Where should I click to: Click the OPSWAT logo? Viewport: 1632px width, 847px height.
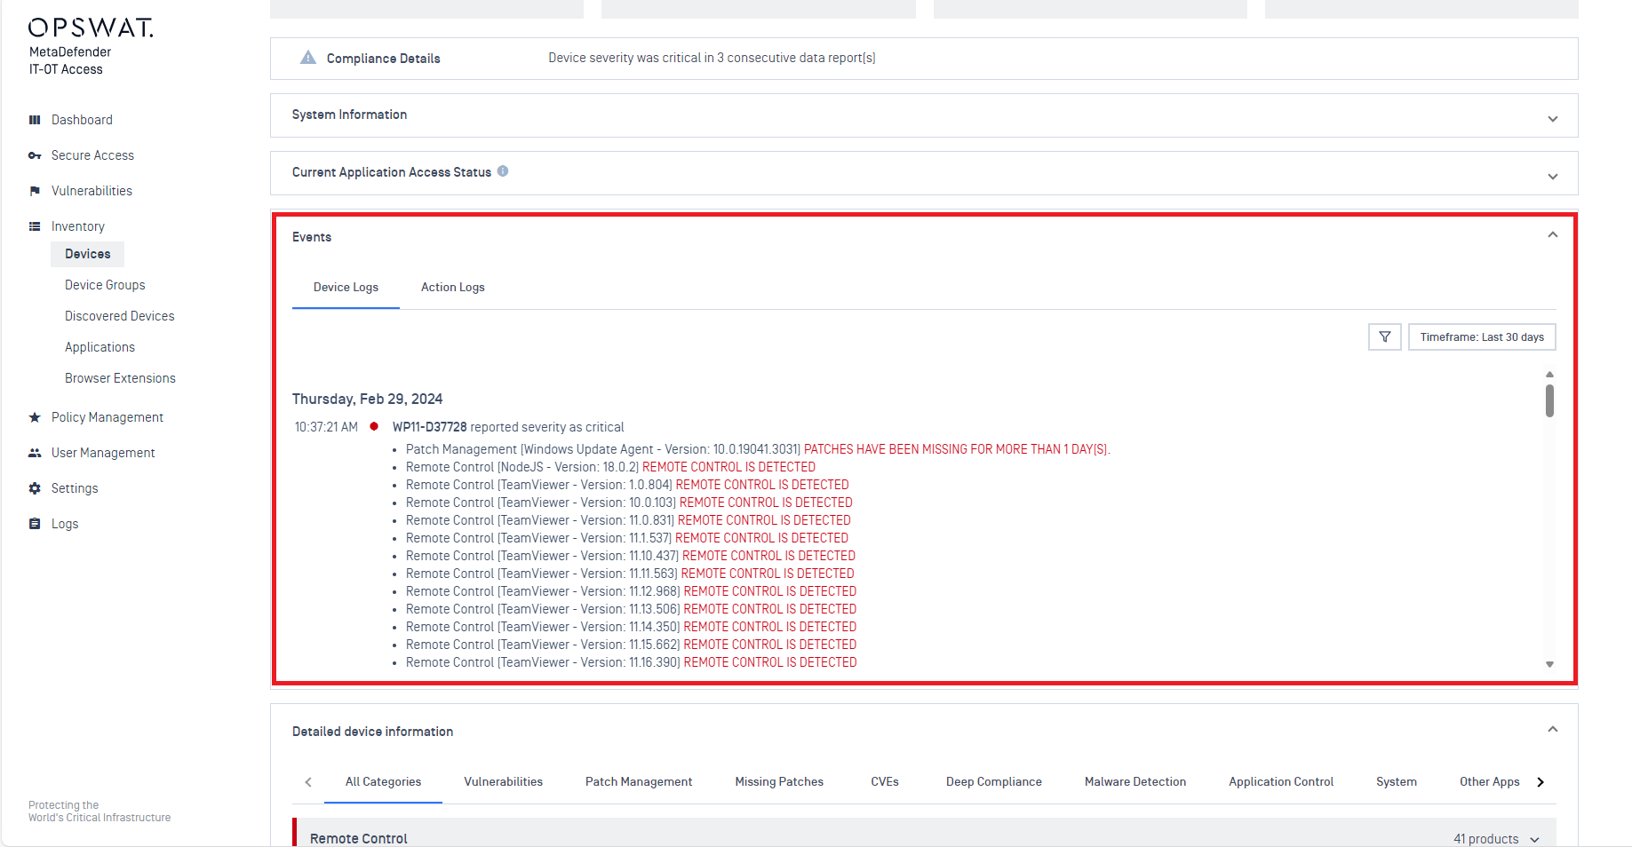(x=91, y=28)
